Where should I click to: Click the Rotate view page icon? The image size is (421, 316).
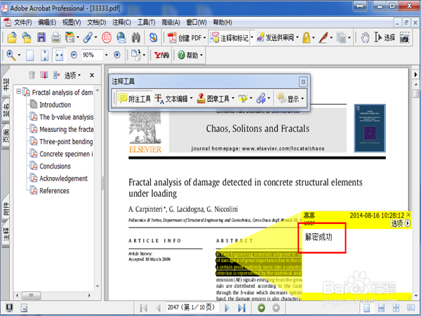pyautogui.click(x=136, y=55)
